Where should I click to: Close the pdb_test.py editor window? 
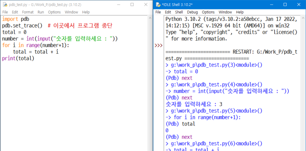coord(146,5)
